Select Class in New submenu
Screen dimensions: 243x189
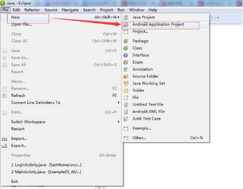(165, 48)
